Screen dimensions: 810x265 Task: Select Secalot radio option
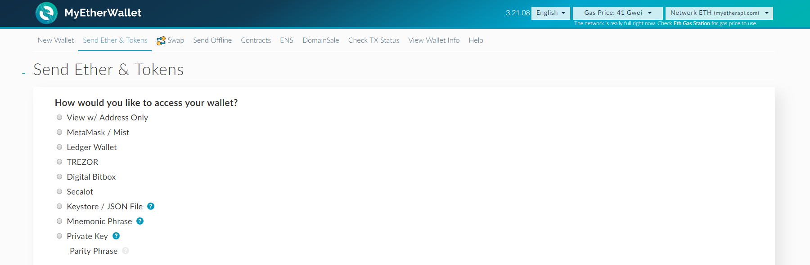(x=59, y=191)
